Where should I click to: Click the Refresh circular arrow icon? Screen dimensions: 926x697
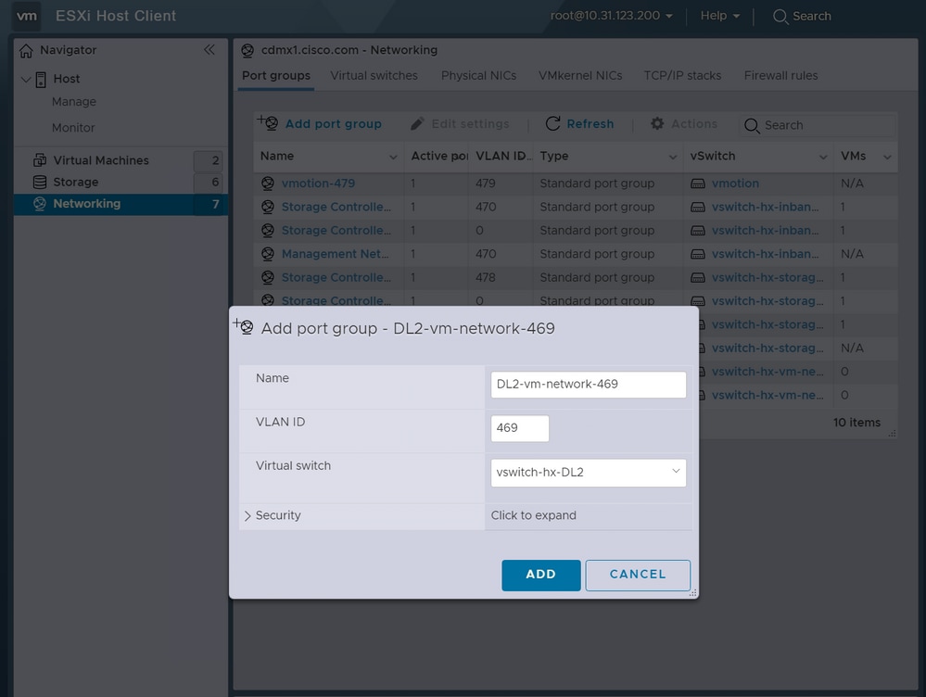pyautogui.click(x=552, y=123)
